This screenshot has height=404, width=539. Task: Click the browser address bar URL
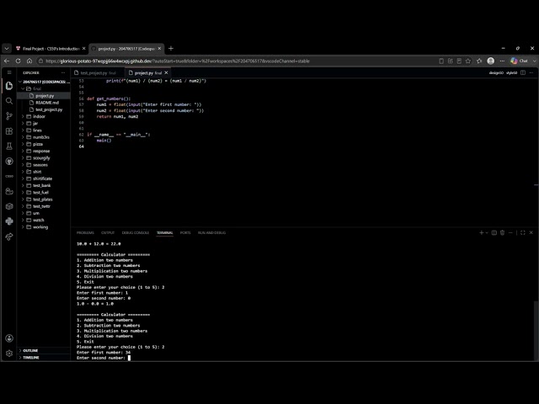[x=178, y=61]
